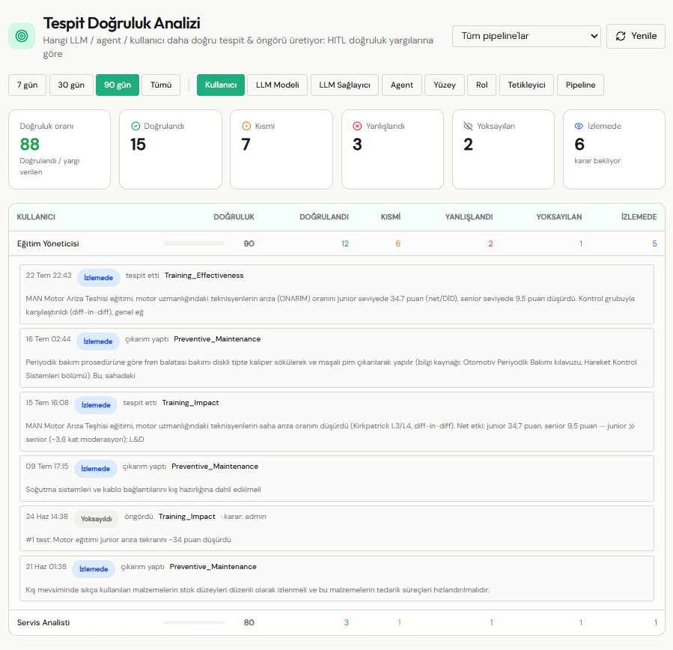Click Servis Analisti accuracy value 80

(x=249, y=622)
